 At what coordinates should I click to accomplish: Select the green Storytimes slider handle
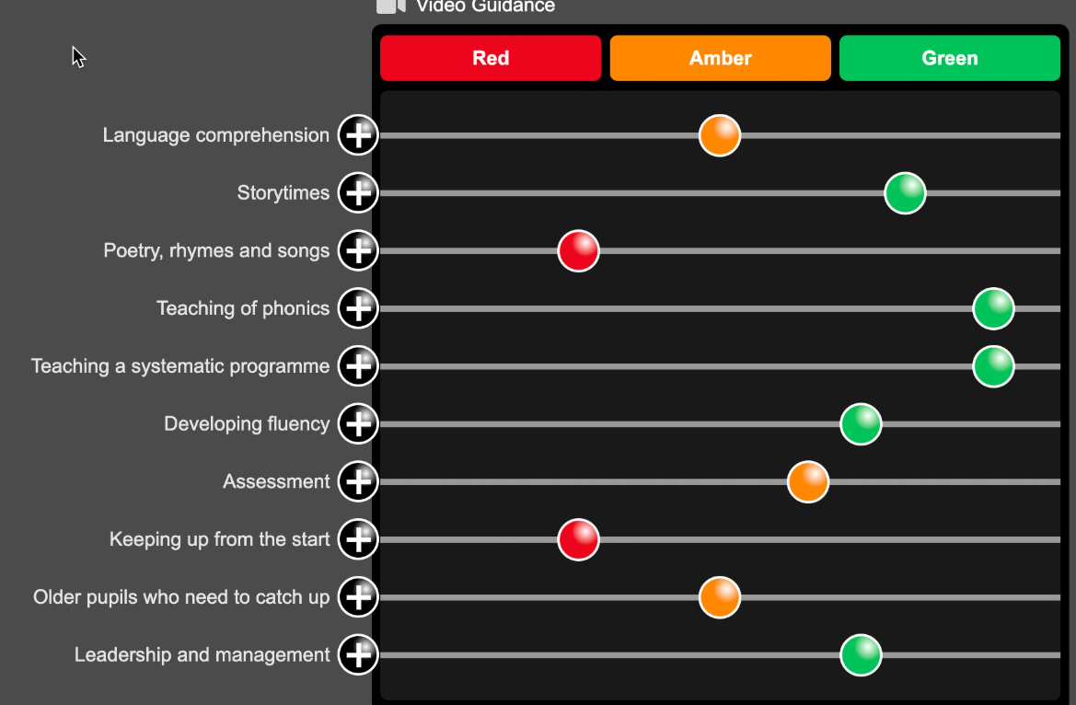[905, 192]
